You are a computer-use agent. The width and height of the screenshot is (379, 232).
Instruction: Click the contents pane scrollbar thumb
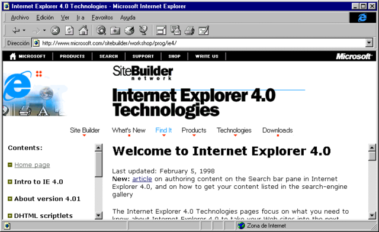point(99,165)
